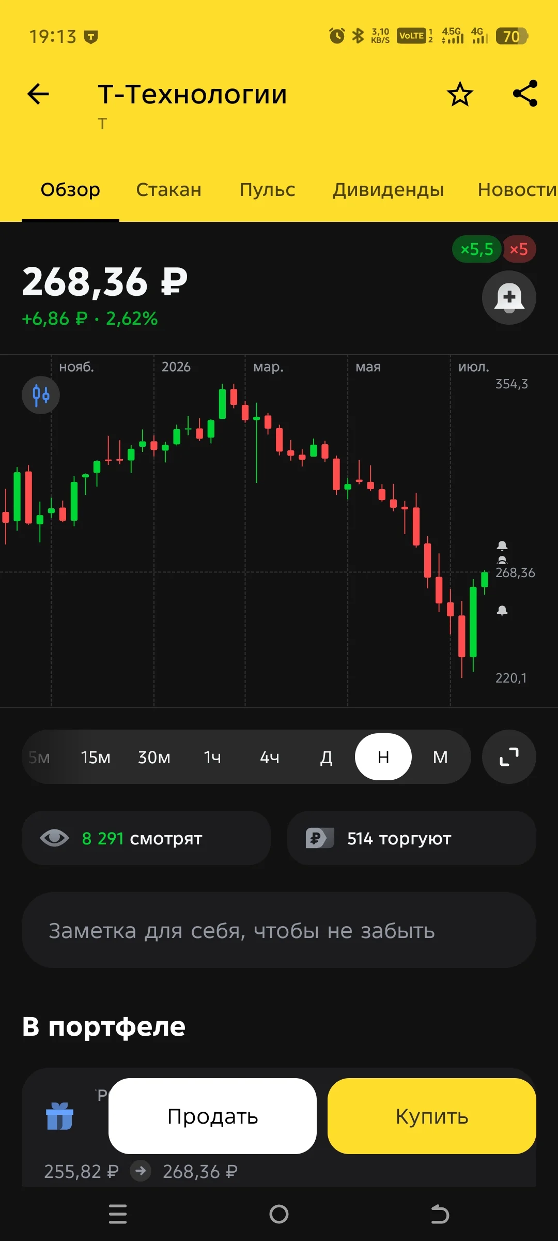Open the Обзор tab

[70, 190]
